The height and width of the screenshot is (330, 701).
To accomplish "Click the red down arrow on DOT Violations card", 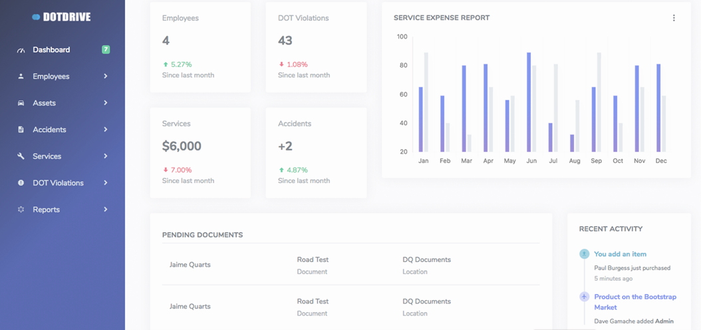I will click(x=281, y=65).
